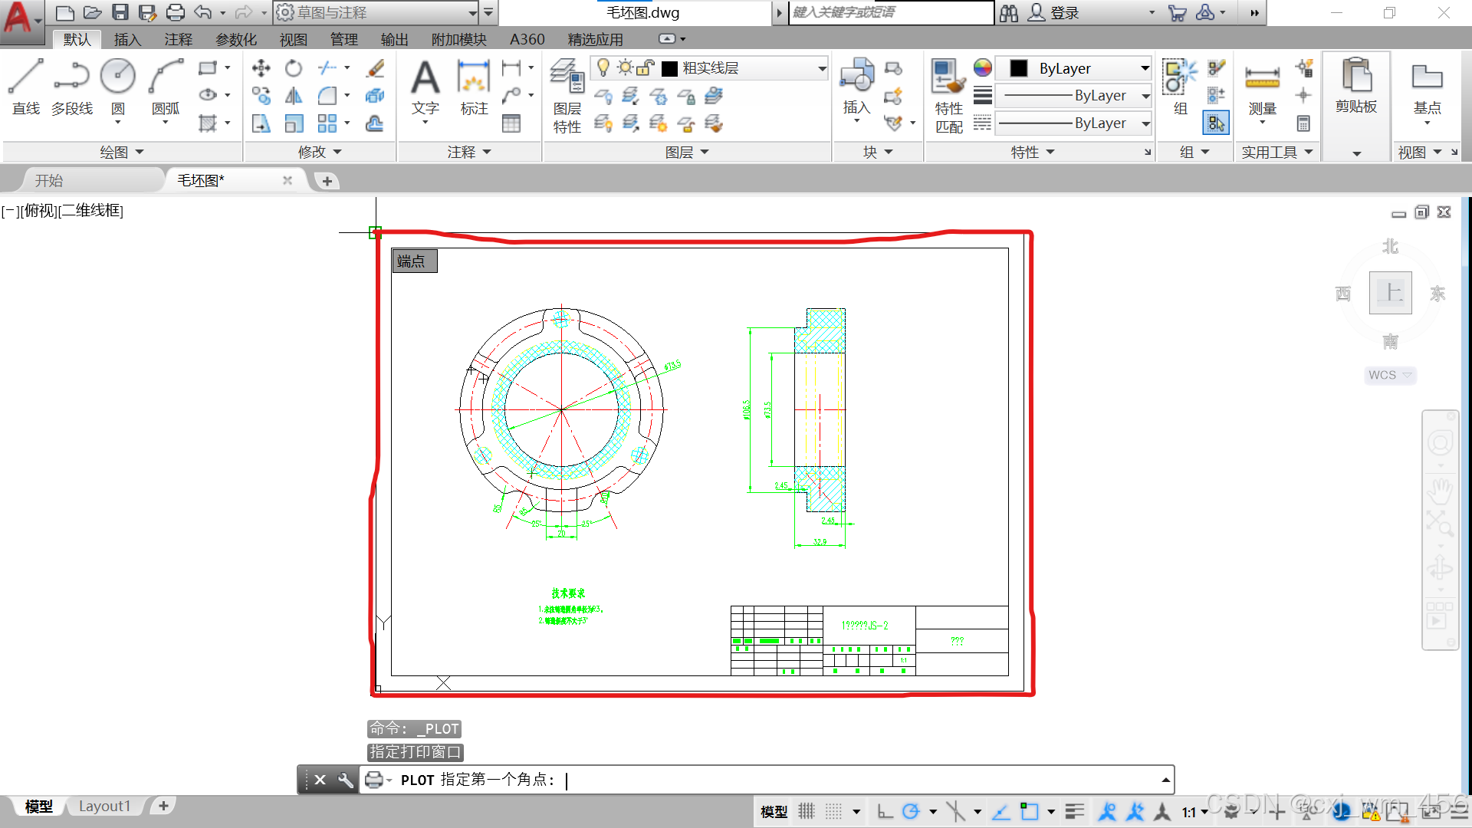The image size is (1472, 828).
Task: Open Layer Properties manager
Action: [567, 77]
